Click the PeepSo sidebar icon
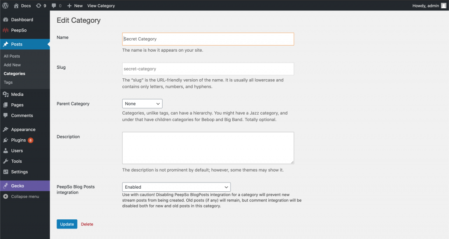The height and width of the screenshot is (239, 449). 5,30
